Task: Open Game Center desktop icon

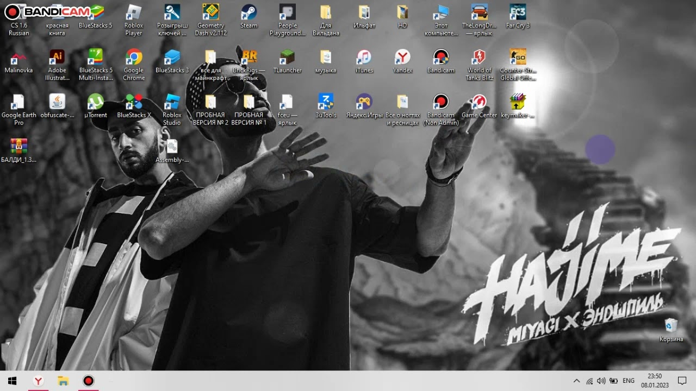Action: point(479,106)
